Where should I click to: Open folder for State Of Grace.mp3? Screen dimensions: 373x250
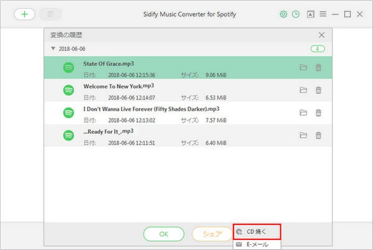tap(303, 68)
